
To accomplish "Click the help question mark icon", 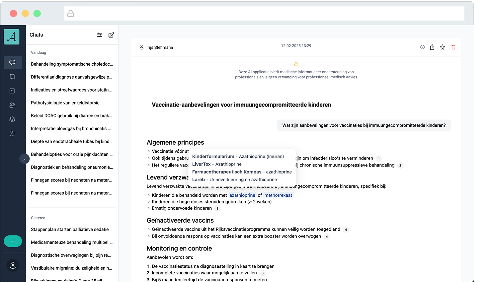I will 422,47.
